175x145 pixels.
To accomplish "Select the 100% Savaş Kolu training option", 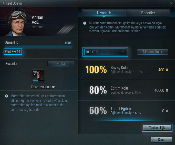I will point(126,70).
